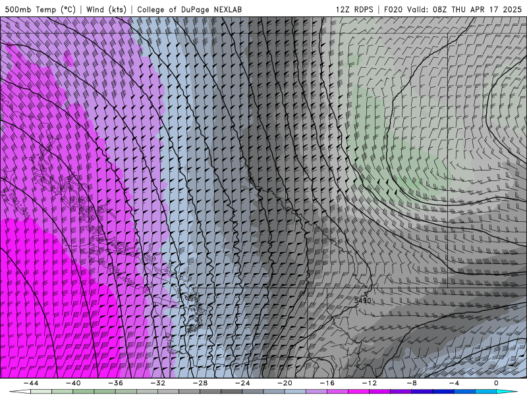The height and width of the screenshot is (395, 527).
Task: Click the white arrow at colorbar left end
Action: point(20,392)
